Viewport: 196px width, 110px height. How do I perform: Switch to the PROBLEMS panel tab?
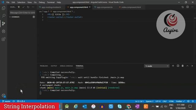[44, 66]
